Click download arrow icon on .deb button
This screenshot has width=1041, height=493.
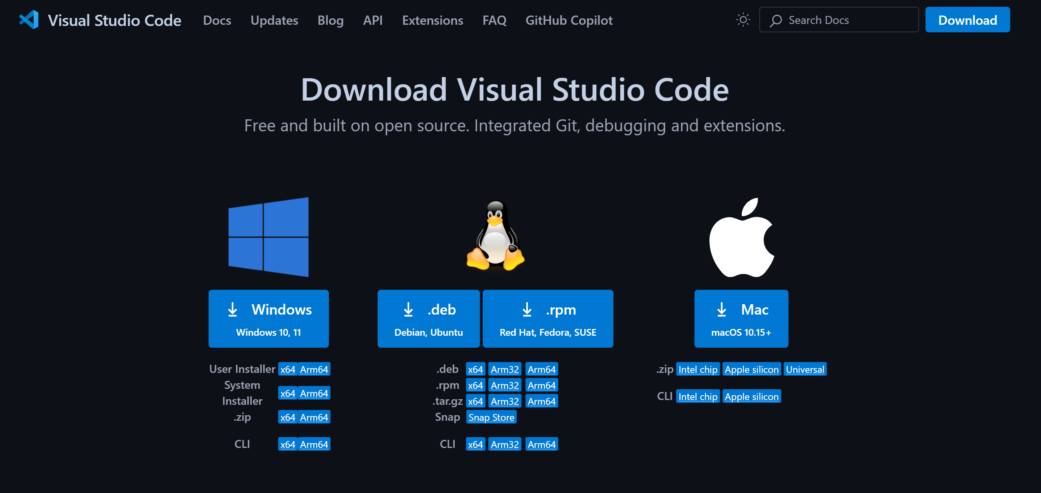click(408, 310)
